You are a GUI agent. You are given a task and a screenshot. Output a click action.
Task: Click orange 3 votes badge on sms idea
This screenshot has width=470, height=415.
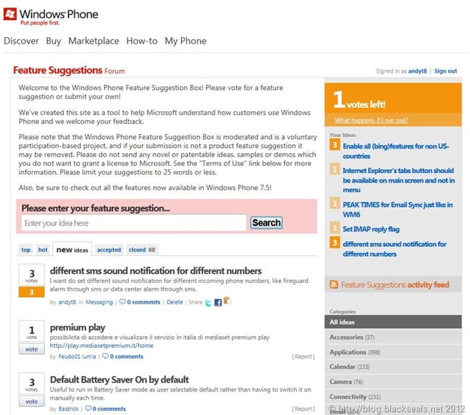coord(31,292)
